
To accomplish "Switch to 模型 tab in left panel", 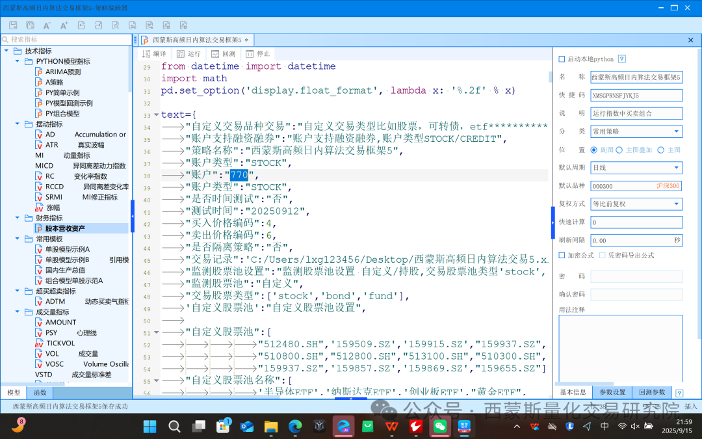I will 14,392.
